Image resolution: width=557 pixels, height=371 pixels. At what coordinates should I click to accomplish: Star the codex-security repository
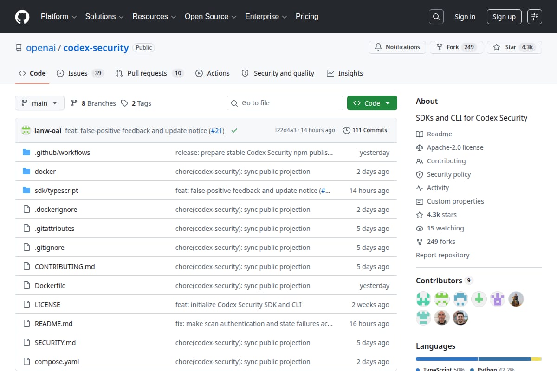point(514,47)
